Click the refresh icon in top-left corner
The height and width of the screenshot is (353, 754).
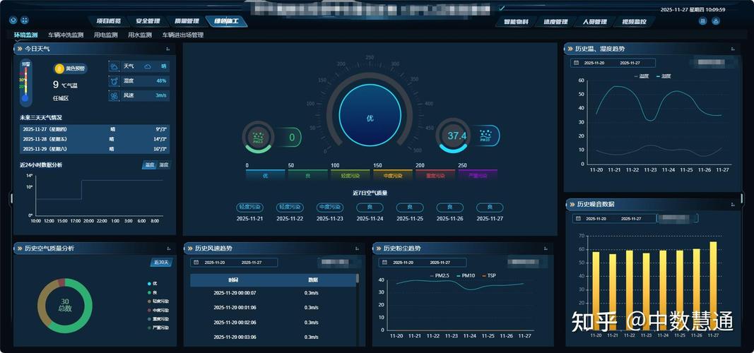click(13, 20)
